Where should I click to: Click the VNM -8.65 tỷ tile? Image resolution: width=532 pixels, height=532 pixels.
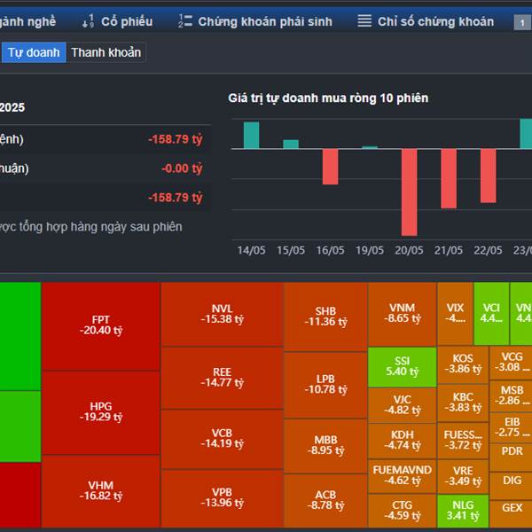point(402,314)
